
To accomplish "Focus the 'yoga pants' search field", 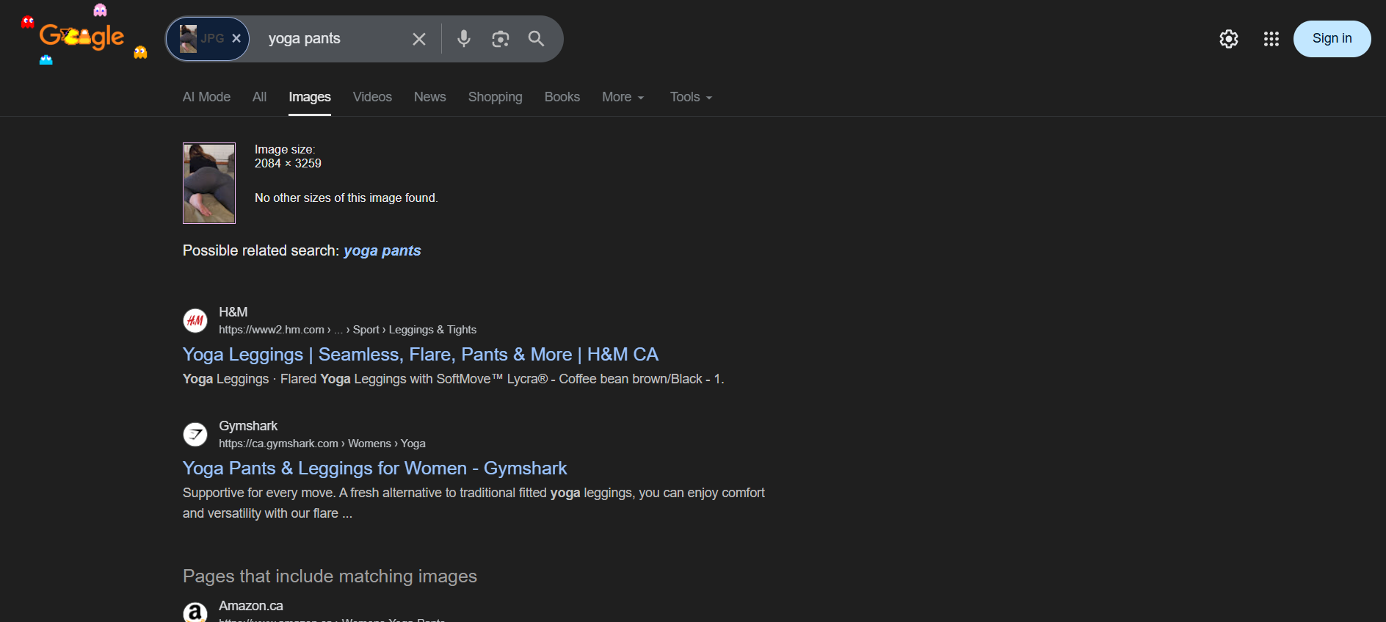I will pos(330,38).
